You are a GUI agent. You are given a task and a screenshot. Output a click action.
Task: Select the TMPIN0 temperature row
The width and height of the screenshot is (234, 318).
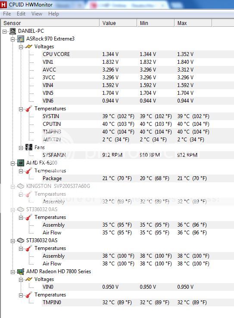point(137,302)
